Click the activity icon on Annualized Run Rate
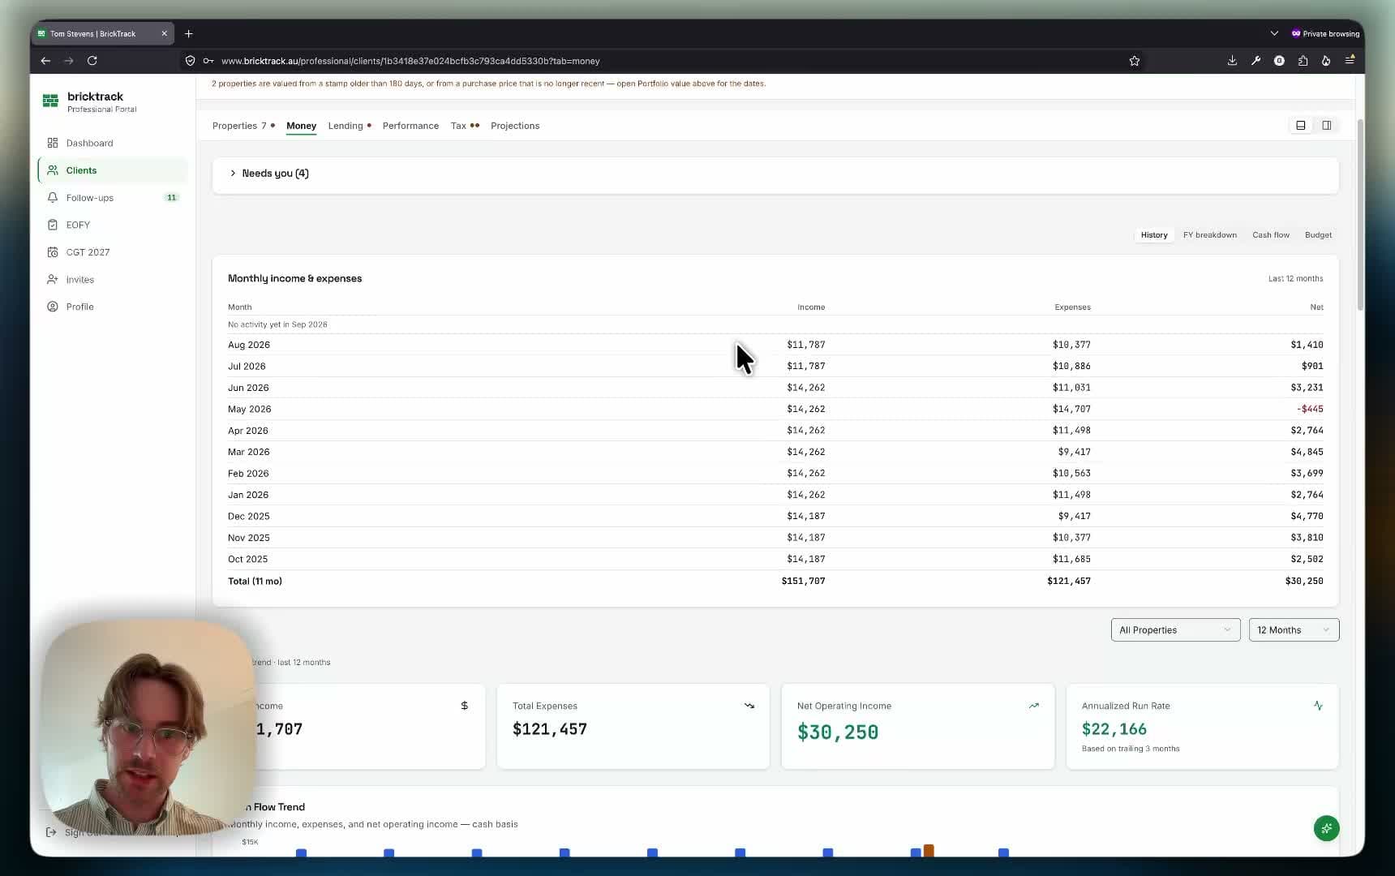The height and width of the screenshot is (876, 1395). (x=1318, y=706)
